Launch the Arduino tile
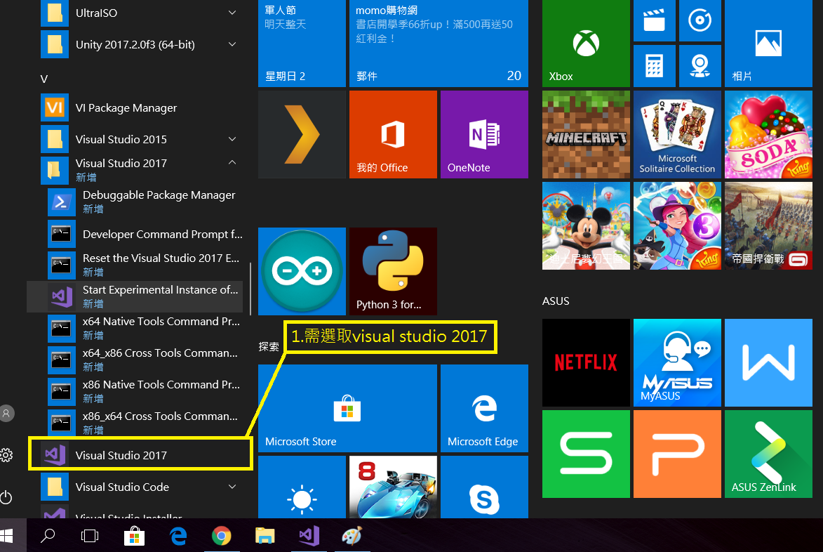Image resolution: width=823 pixels, height=552 pixels. click(x=302, y=271)
